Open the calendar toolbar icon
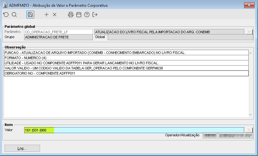Image resolution: width=258 pixels, height=156 pixels. tap(79, 15)
